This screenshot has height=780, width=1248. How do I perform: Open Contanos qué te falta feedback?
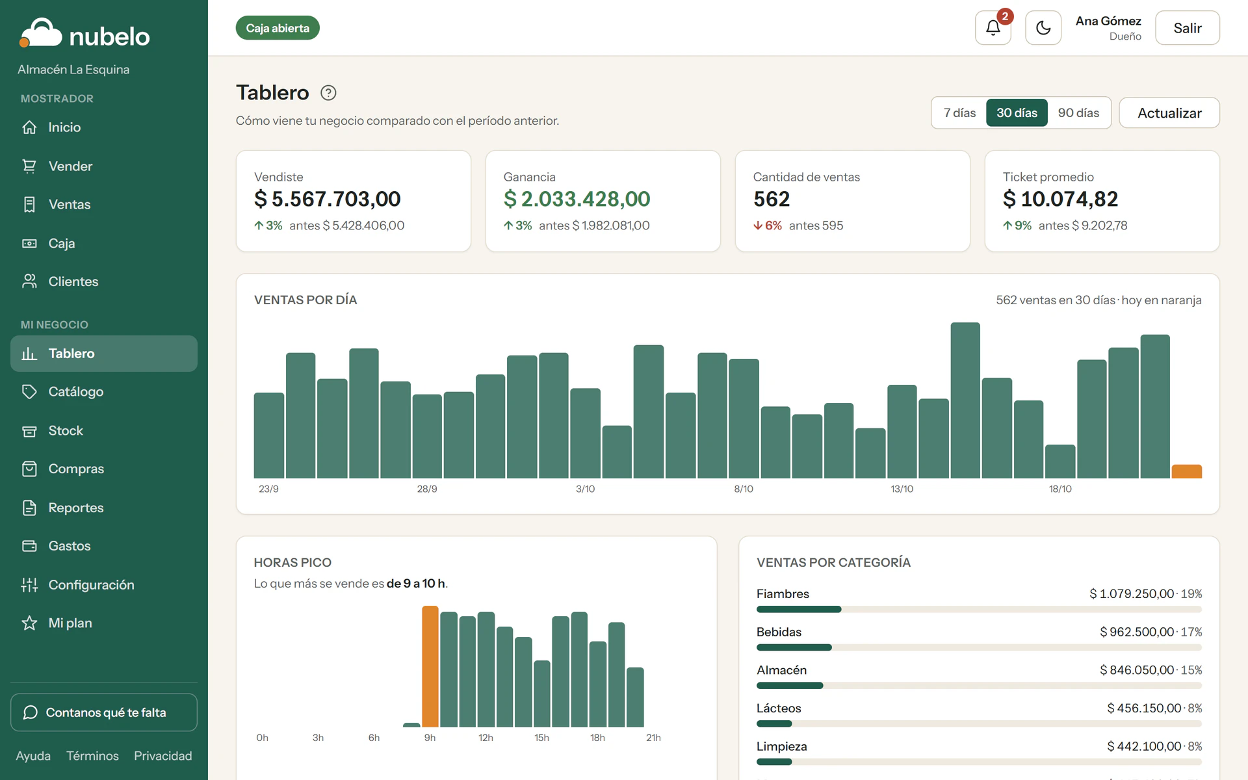click(x=104, y=712)
